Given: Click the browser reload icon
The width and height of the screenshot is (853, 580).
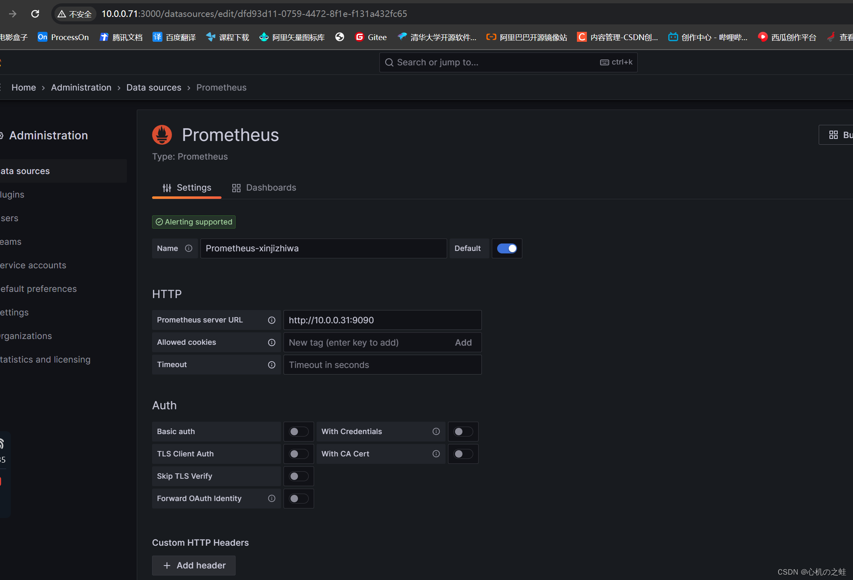Looking at the screenshot, I should click(x=35, y=14).
